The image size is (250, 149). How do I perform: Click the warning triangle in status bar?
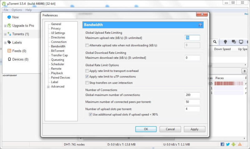(240, 144)
